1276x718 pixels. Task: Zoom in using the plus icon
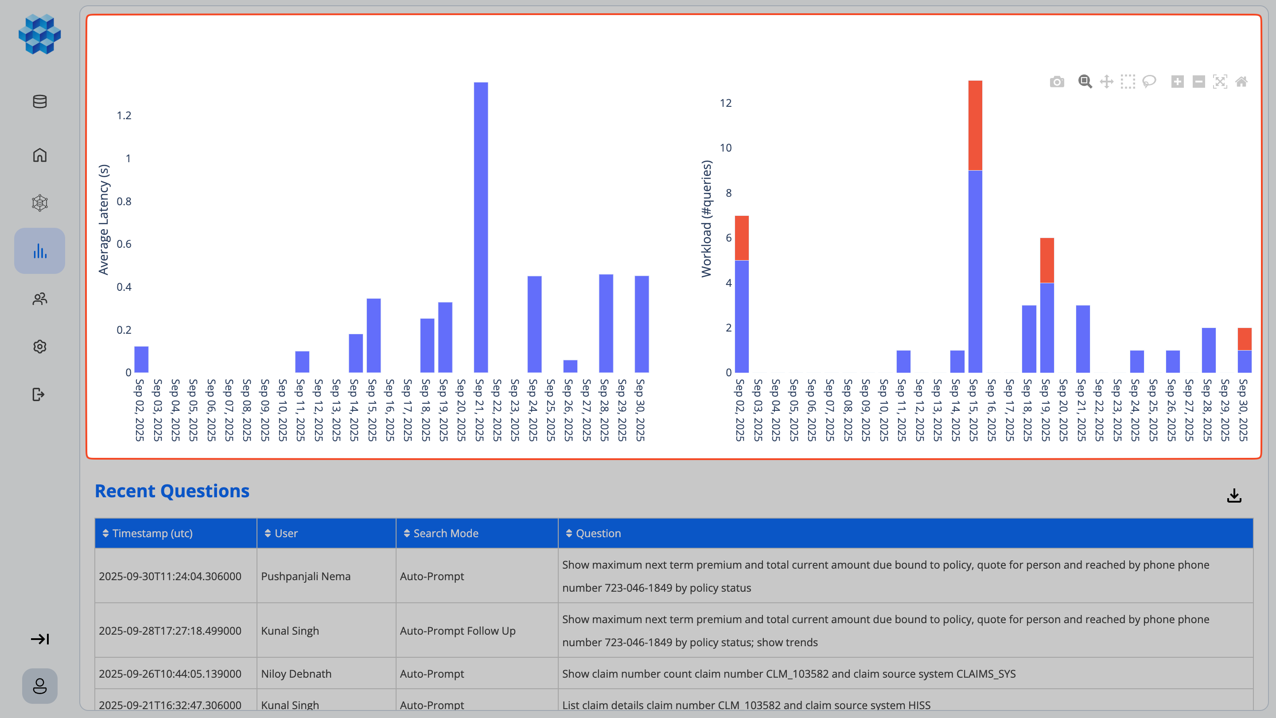pos(1178,82)
